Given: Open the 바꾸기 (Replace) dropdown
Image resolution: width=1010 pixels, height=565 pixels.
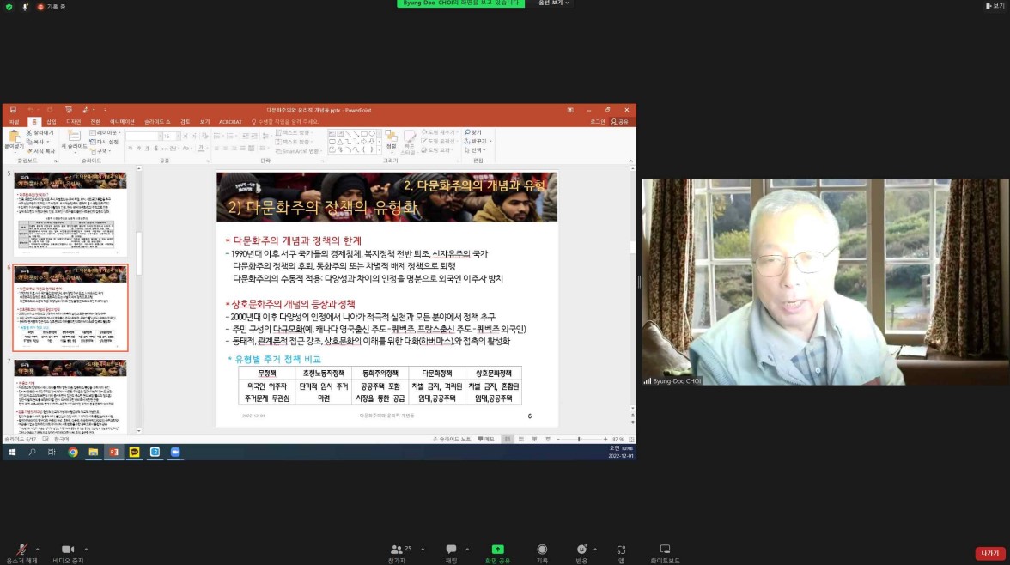Looking at the screenshot, I should (478, 141).
